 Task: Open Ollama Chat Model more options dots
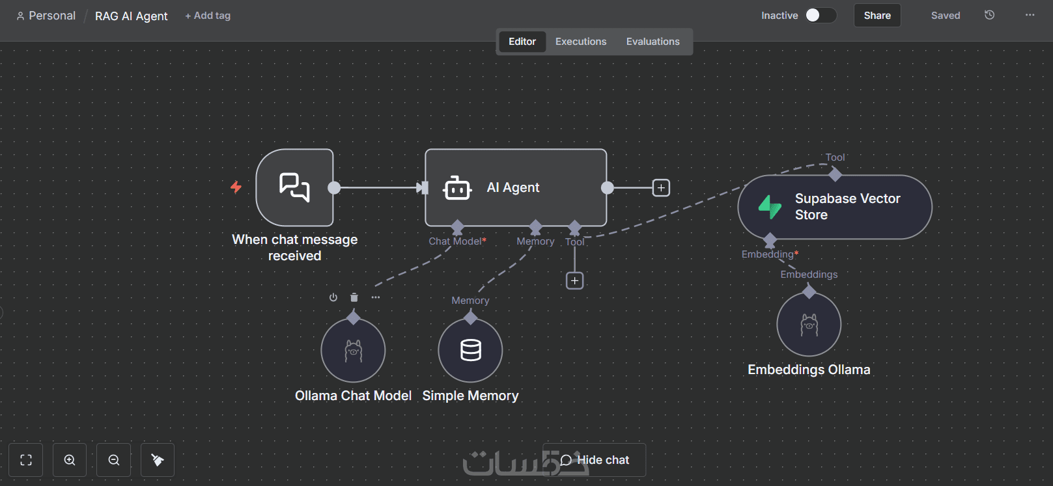[x=376, y=297]
